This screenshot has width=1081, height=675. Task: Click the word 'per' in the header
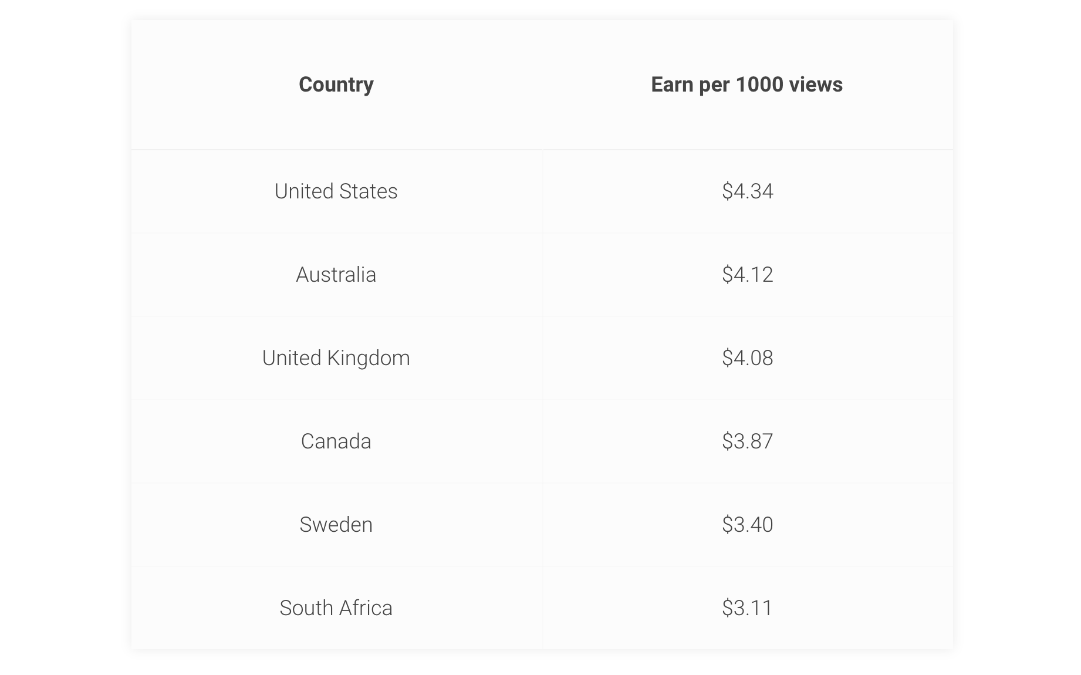coord(714,86)
